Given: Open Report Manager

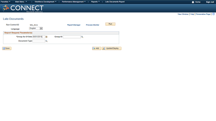Looking at the screenshot, I should pyautogui.click(x=74, y=25).
